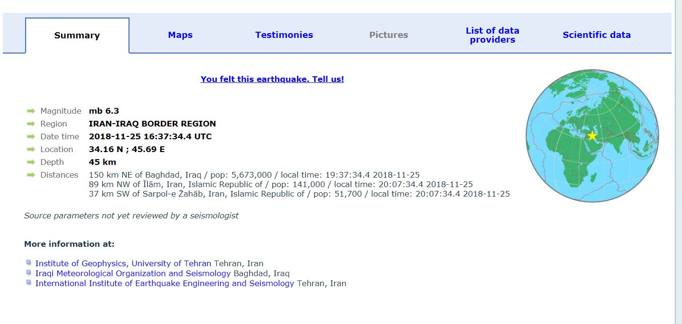Click the green arrow next to Distances

tap(31, 175)
